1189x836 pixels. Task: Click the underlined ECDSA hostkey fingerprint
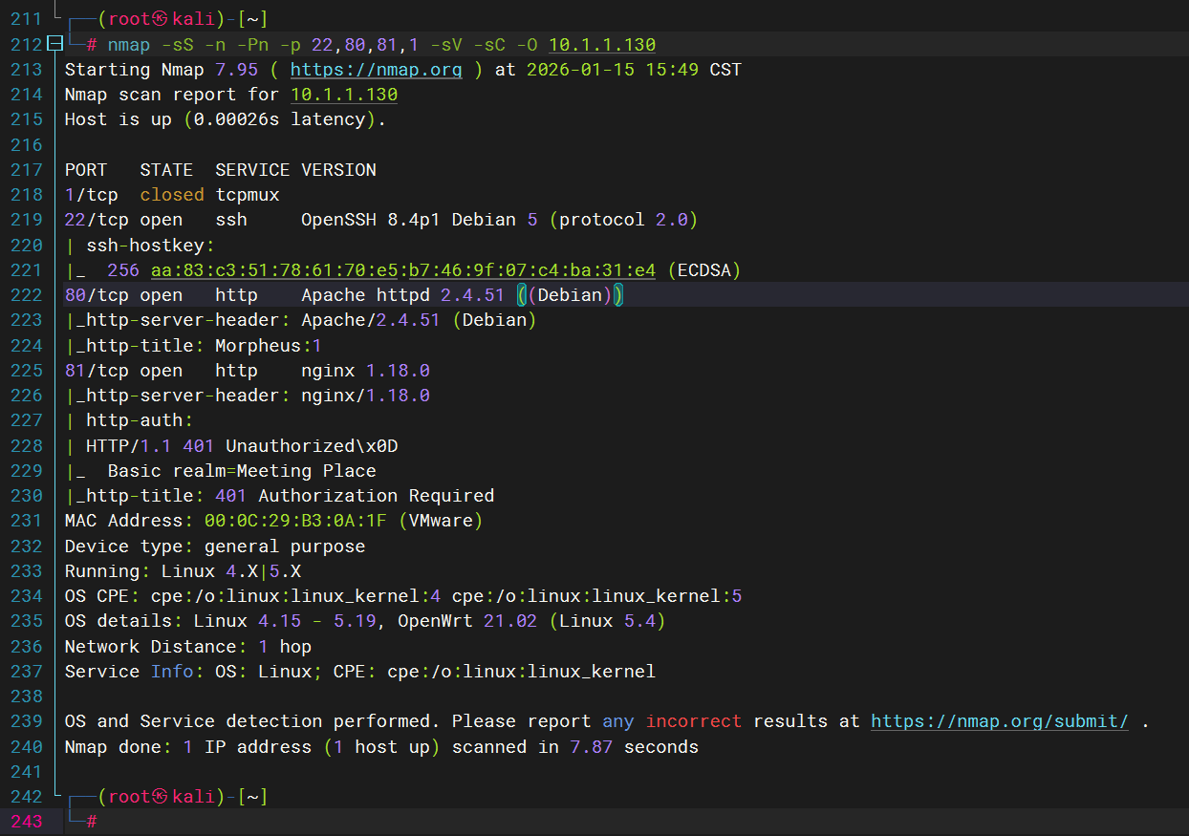click(x=402, y=270)
